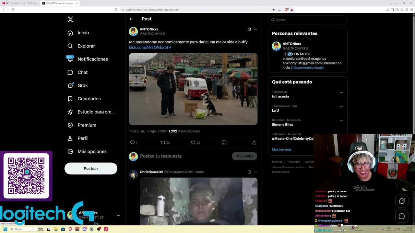Viewport: 415px width, 233px height.
Task: Open more options on ANTONIcra's post
Action: [x=255, y=29]
